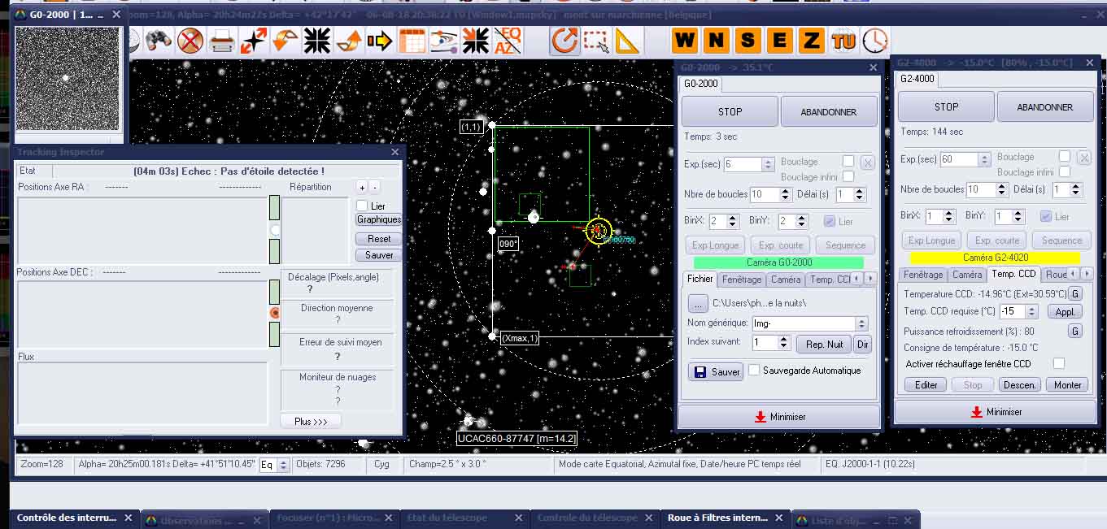
Task: Toggle Activer réchauffage fenêtre CCD checkbox
Action: point(1058,363)
